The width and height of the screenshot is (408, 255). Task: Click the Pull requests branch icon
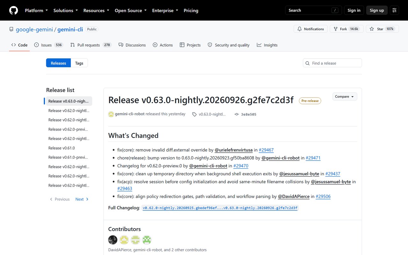[x=73, y=45]
